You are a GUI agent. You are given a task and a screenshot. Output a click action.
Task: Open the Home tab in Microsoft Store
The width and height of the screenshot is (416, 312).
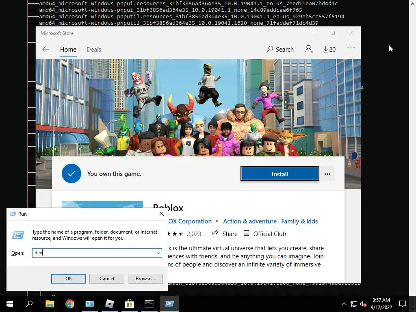(x=68, y=49)
